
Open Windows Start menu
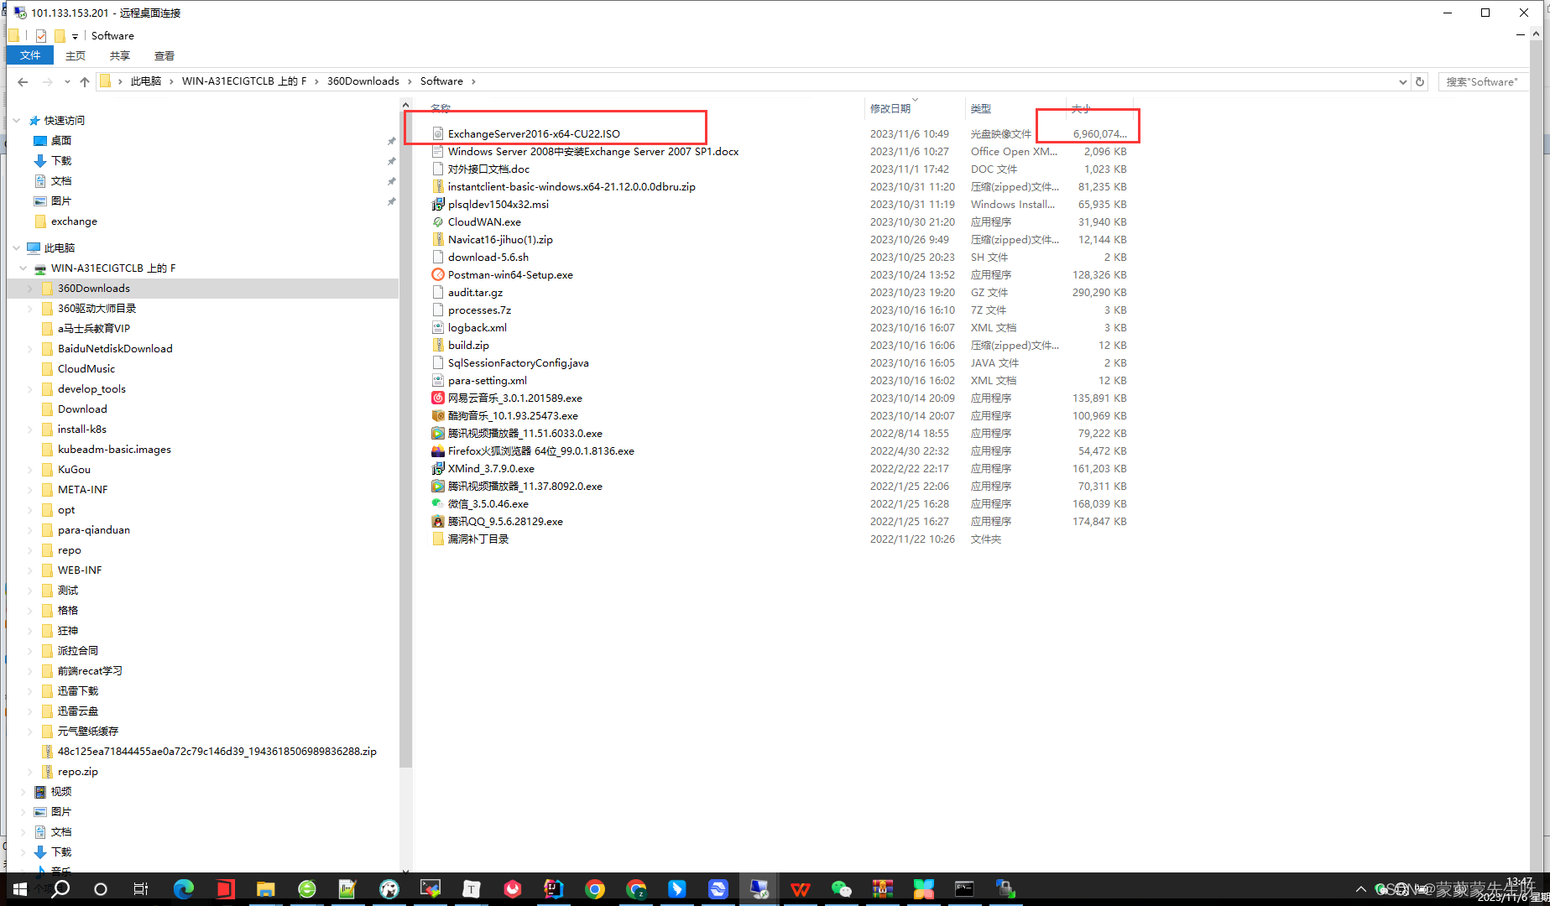[x=20, y=889]
